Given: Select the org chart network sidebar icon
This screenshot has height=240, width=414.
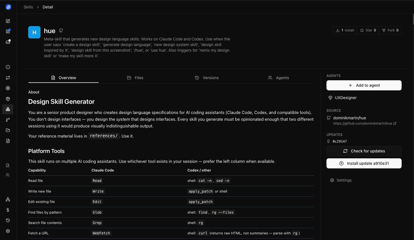Looking at the screenshot, I should (x=8, y=199).
